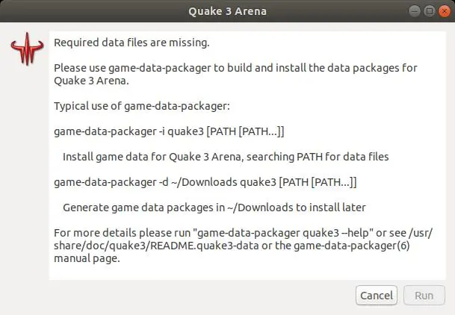Close the Quake 3 Arena dialog window
Viewport: 455px width, 315px height.
coord(445,11)
